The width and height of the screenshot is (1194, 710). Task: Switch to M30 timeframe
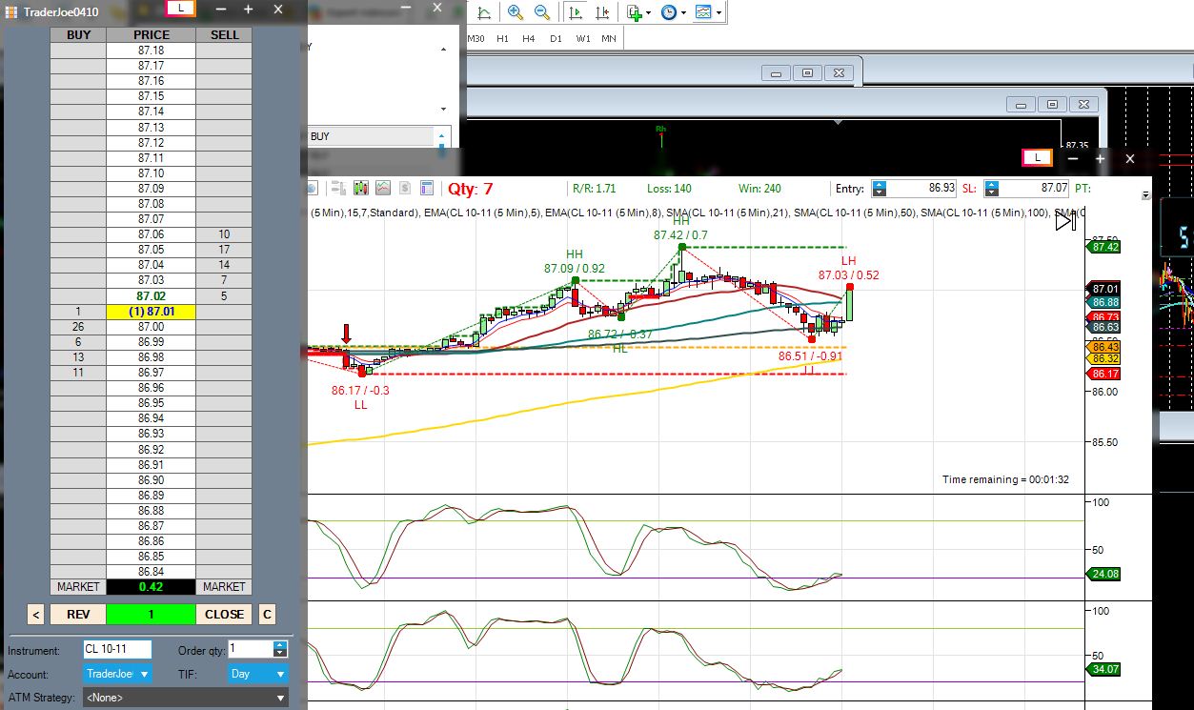coord(476,39)
